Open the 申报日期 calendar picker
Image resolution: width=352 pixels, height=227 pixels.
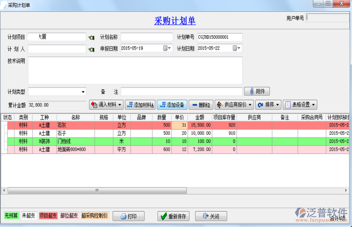click(167, 48)
